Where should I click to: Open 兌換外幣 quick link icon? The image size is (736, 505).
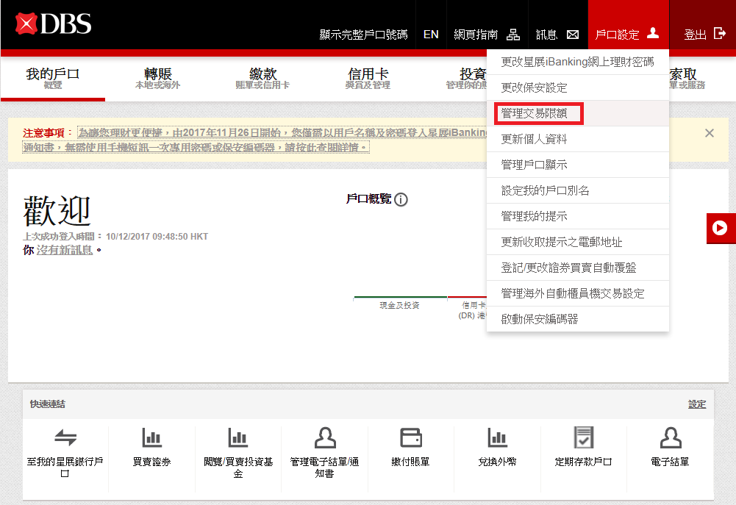[x=498, y=438]
